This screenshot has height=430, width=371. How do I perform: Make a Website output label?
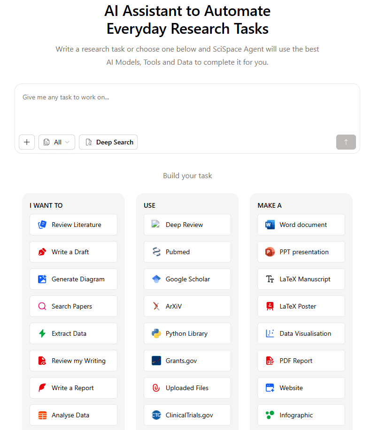click(291, 388)
